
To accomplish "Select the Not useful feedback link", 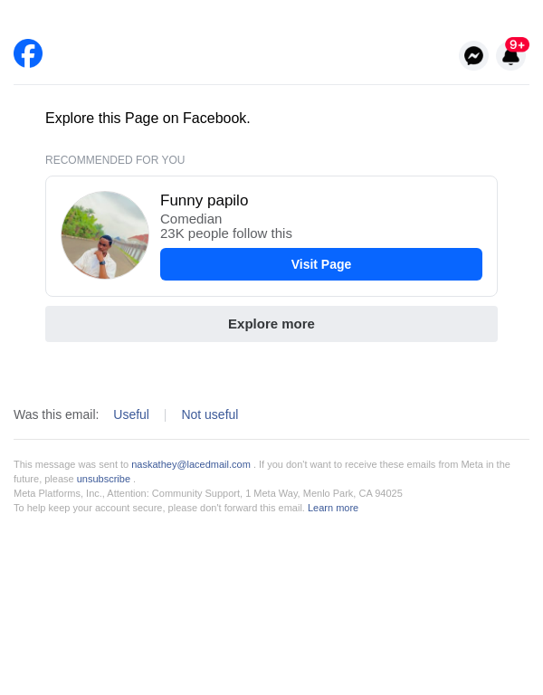I will pyautogui.click(x=210, y=414).
